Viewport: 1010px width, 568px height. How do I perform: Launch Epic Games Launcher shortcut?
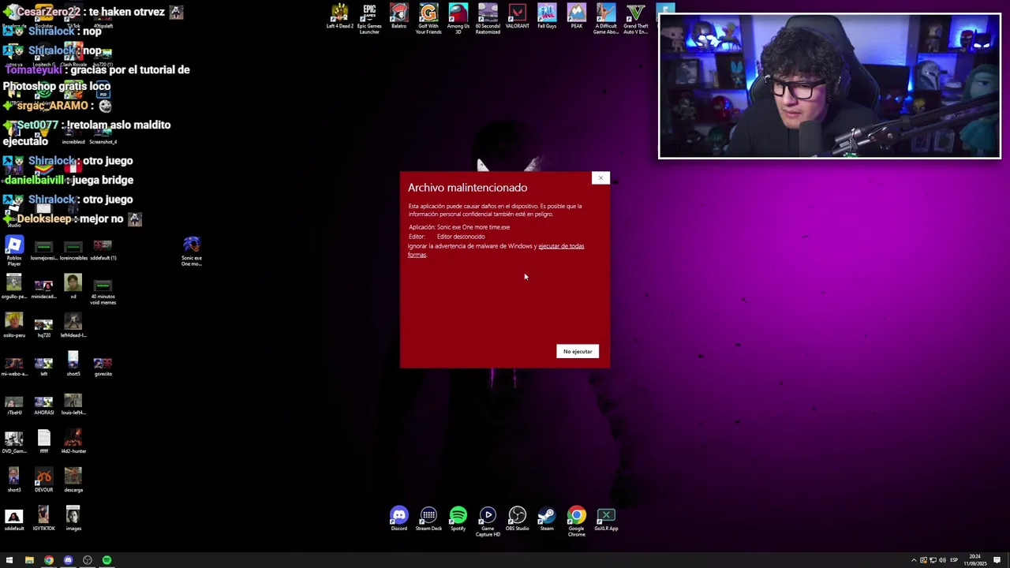pyautogui.click(x=369, y=19)
